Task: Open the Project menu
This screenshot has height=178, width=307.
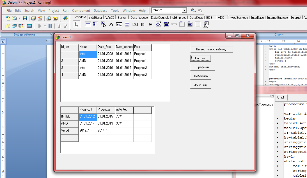Action: coord(54,11)
